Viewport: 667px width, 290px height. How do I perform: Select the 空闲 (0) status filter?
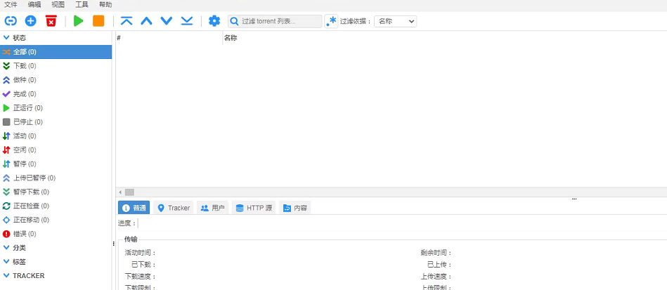click(x=56, y=150)
